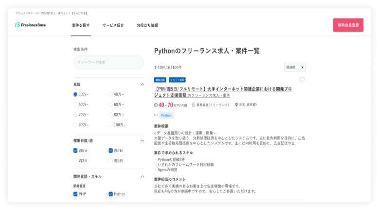Select the 100万~ price radio button

[x=110, y=125]
